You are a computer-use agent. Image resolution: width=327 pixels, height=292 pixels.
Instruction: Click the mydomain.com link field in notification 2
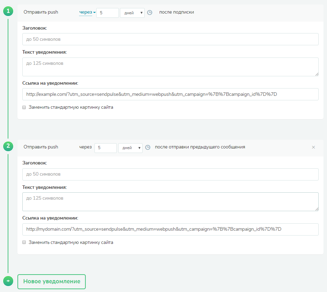click(170, 229)
